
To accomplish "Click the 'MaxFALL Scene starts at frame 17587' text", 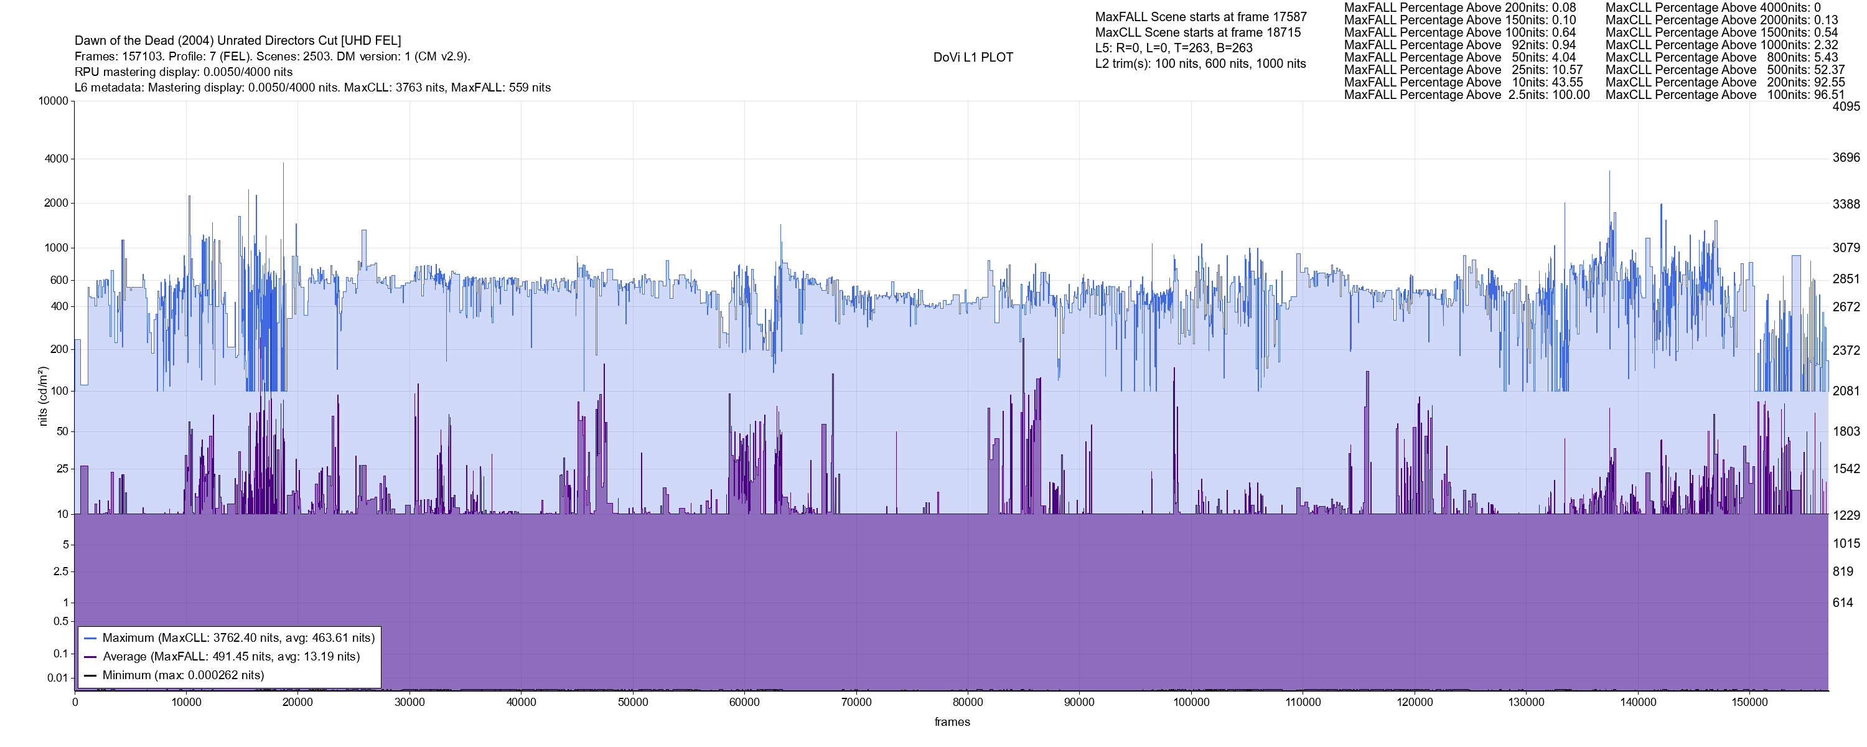I will pyautogui.click(x=1200, y=17).
